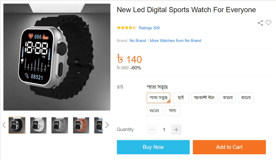Click the Buy Now button
The image size is (276, 160).
pyautogui.click(x=153, y=147)
